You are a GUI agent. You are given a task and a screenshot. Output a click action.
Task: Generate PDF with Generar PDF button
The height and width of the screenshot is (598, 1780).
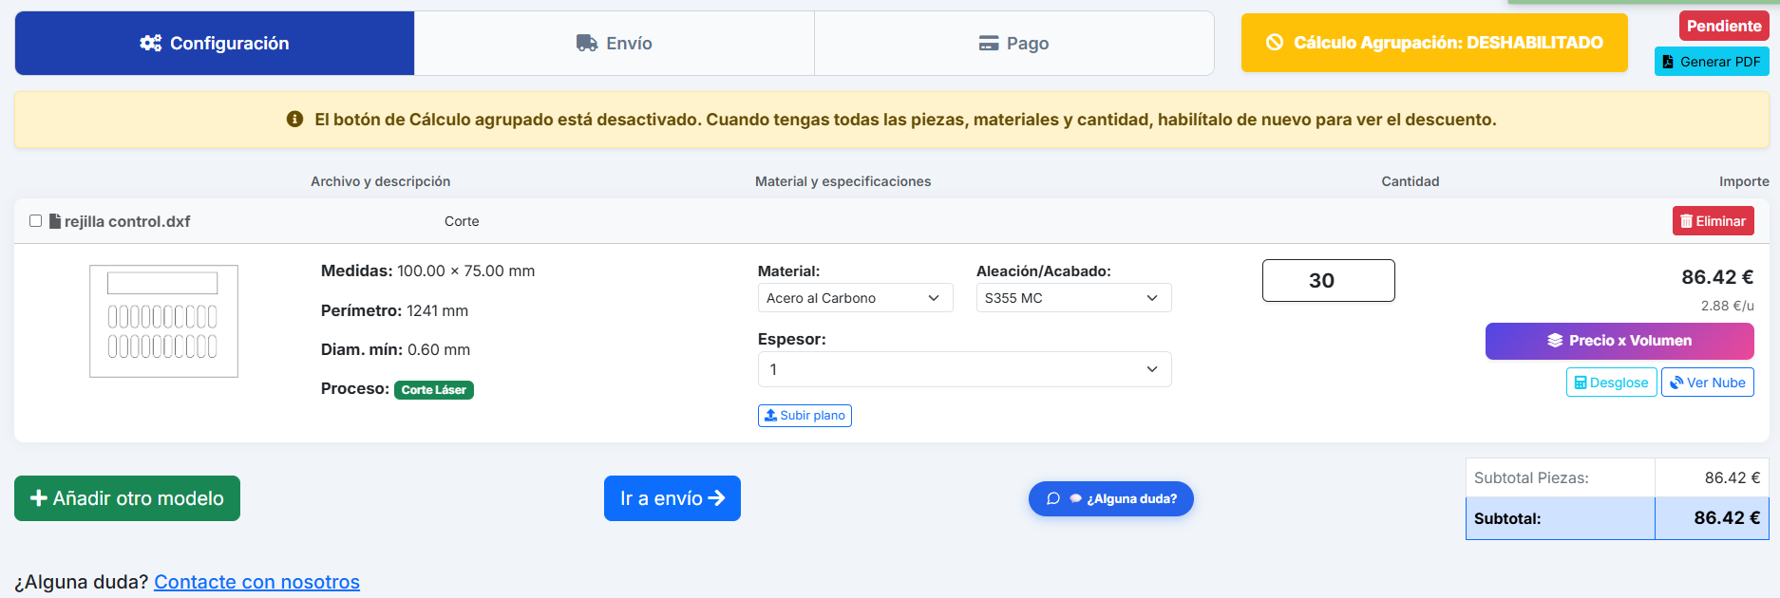(1712, 62)
